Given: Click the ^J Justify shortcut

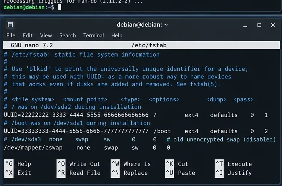Looking at the screenshot, I should pos(233,173).
